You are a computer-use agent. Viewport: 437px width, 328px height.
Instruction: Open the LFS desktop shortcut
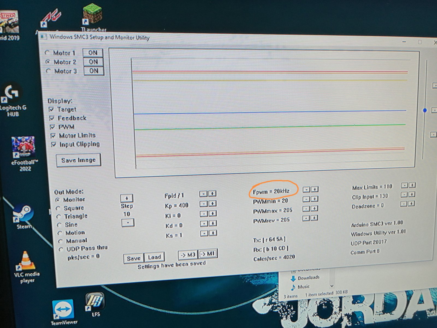coord(95,305)
